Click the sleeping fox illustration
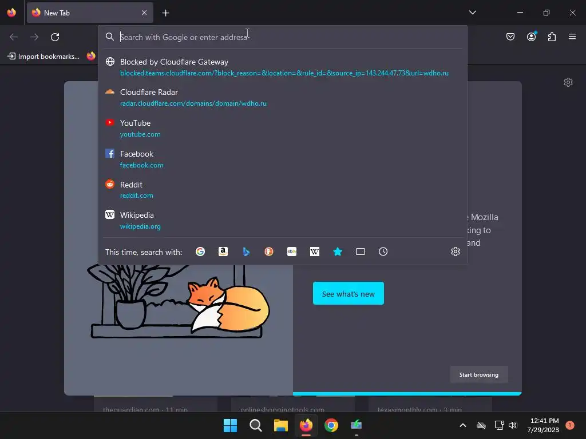The height and width of the screenshot is (439, 586). point(228,305)
